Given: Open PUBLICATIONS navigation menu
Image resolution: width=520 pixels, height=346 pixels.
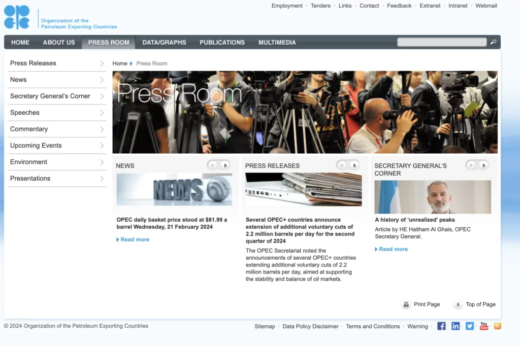Looking at the screenshot, I should tap(222, 43).
